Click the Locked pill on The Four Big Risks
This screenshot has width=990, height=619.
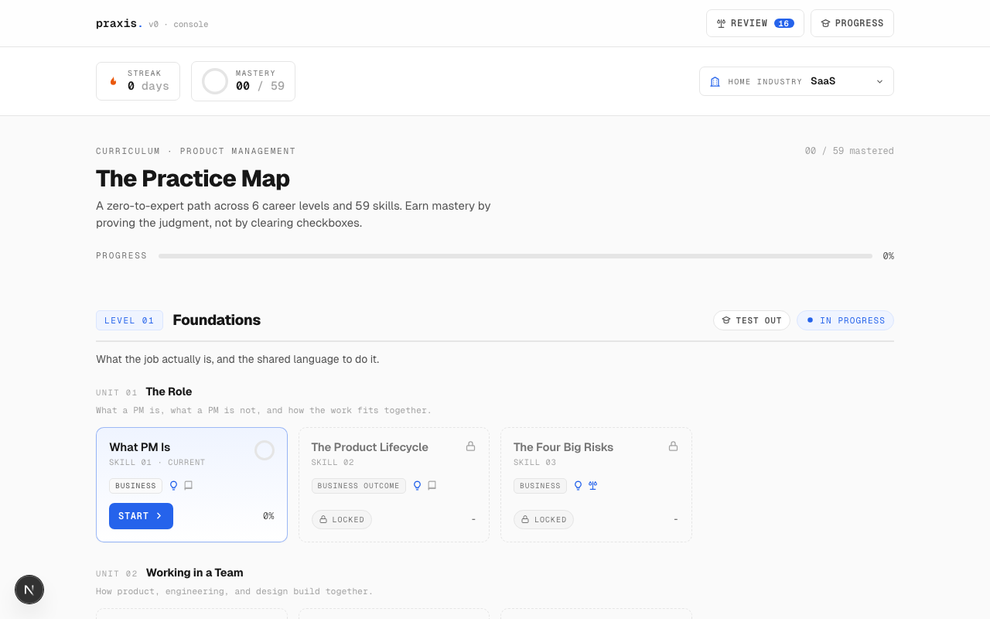coord(544,520)
